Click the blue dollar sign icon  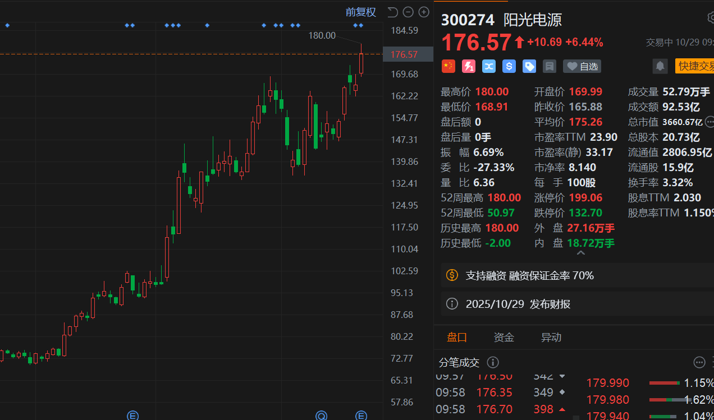(509, 66)
